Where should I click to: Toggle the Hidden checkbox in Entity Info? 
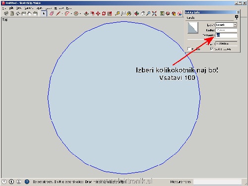(189, 49)
